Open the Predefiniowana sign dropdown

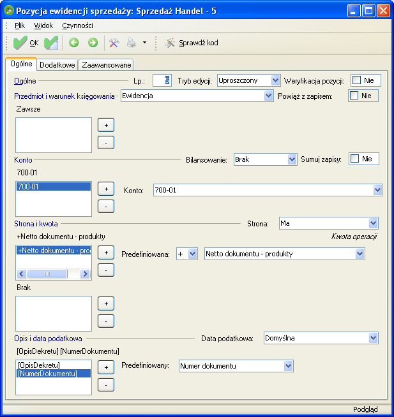(x=192, y=254)
